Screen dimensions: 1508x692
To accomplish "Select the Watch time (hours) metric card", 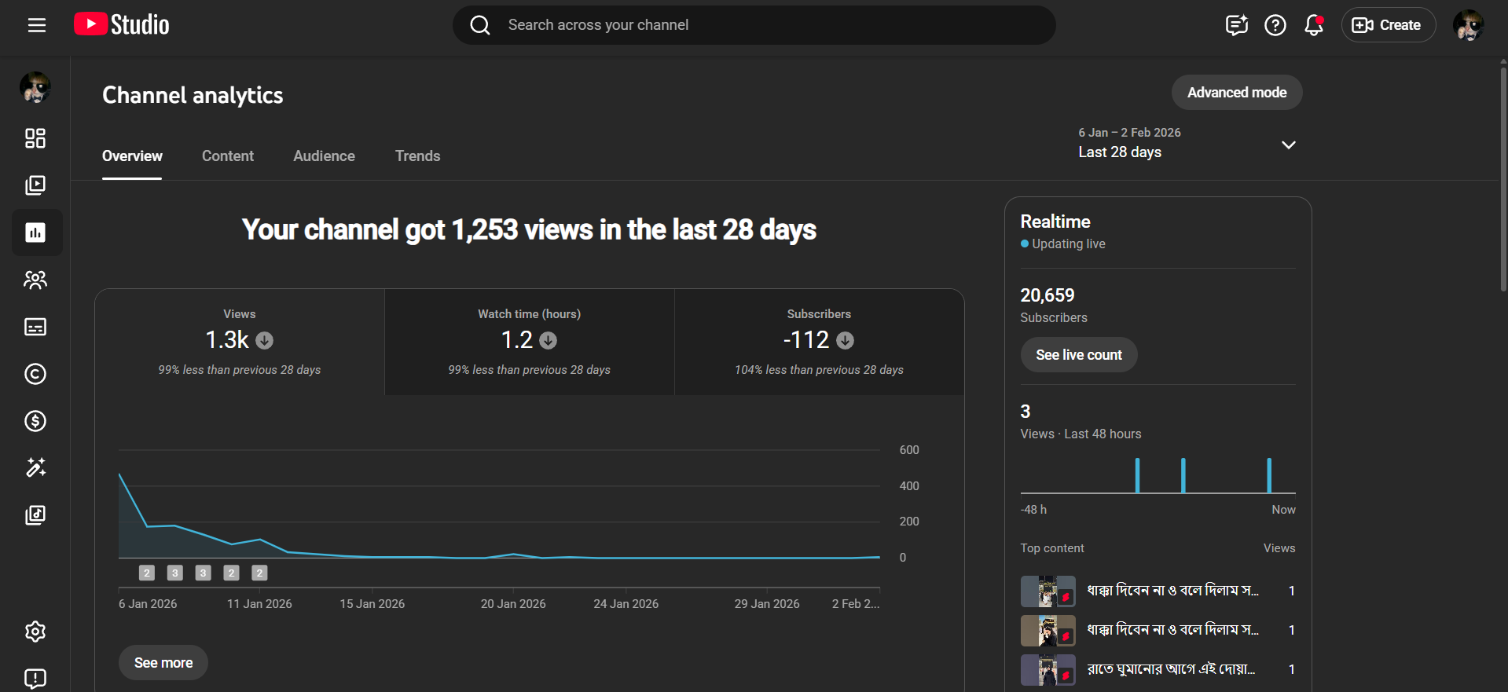I will coord(529,342).
